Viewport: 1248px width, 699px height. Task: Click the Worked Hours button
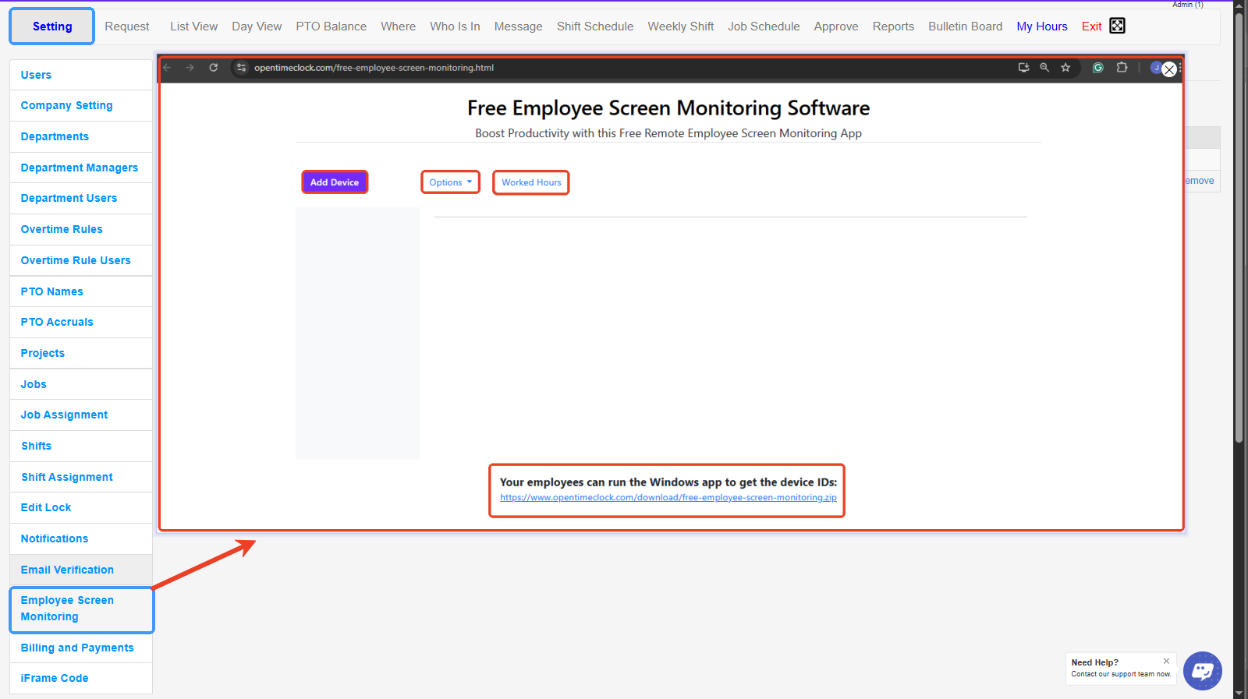tap(531, 182)
